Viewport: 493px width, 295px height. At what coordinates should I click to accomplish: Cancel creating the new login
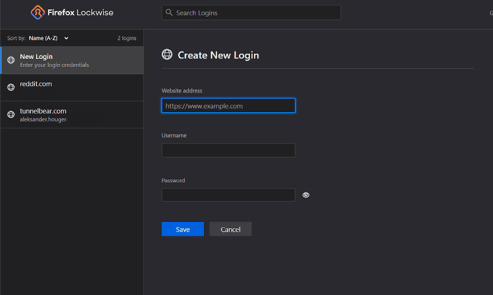[x=230, y=229]
